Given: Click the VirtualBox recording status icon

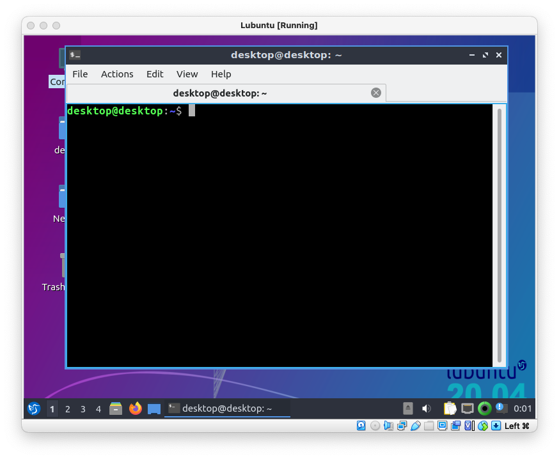Looking at the screenshot, I should pos(456,426).
